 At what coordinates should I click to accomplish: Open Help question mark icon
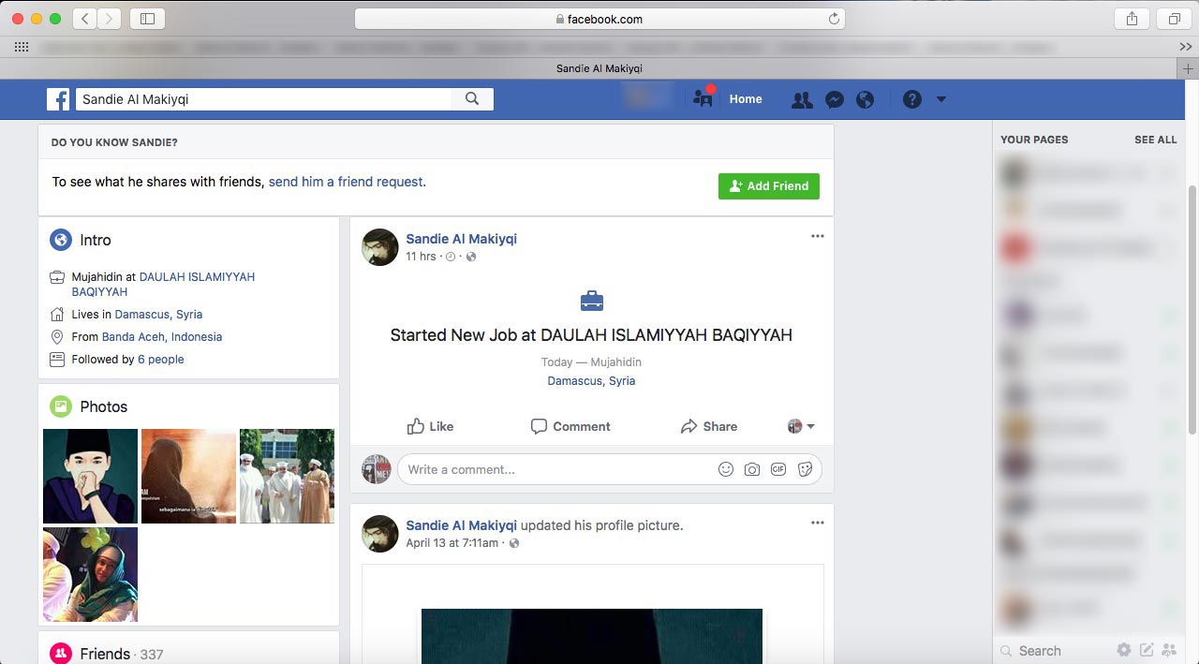click(912, 100)
